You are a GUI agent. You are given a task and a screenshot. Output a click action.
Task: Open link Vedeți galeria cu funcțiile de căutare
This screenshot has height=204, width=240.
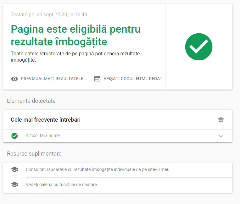pyautogui.click(x=61, y=185)
